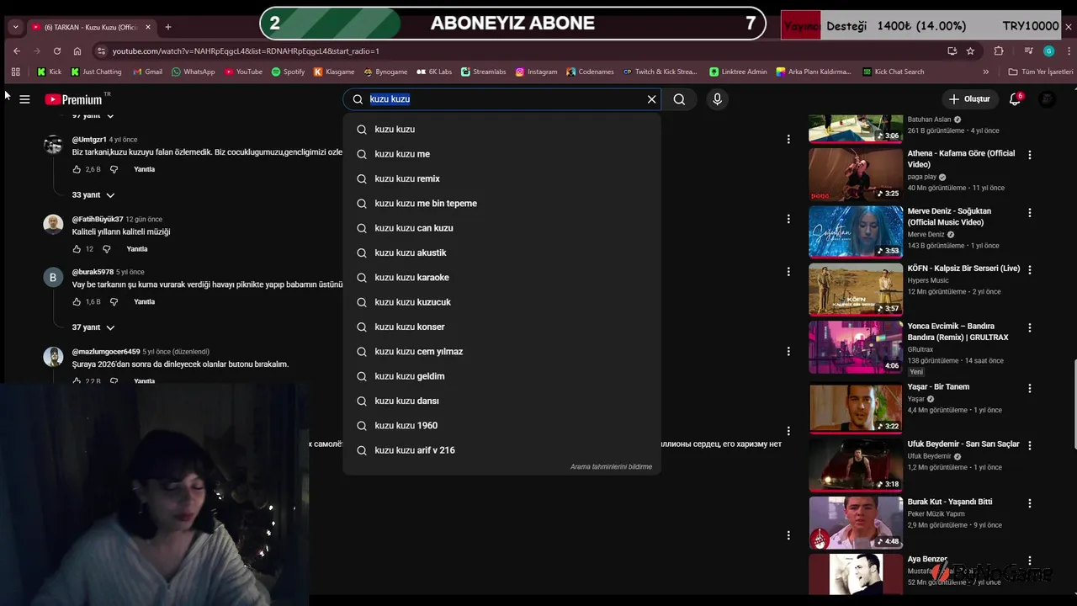
Task: Start voice search with microphone icon
Action: pyautogui.click(x=717, y=99)
